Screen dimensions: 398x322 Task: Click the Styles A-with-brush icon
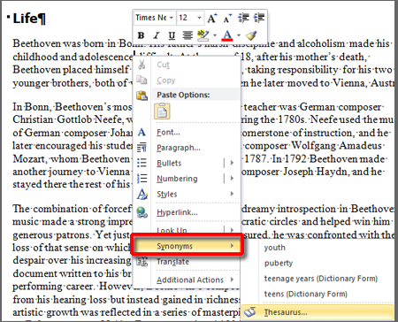pyautogui.click(x=142, y=194)
